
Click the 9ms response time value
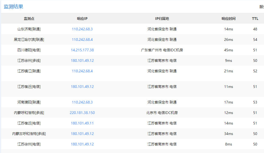pyautogui.click(x=229, y=61)
